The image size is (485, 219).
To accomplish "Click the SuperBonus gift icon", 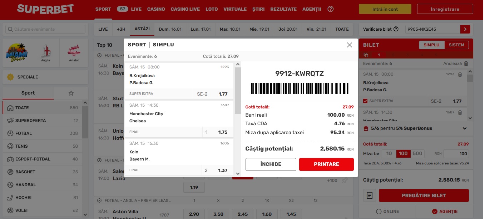I will coord(366,128).
